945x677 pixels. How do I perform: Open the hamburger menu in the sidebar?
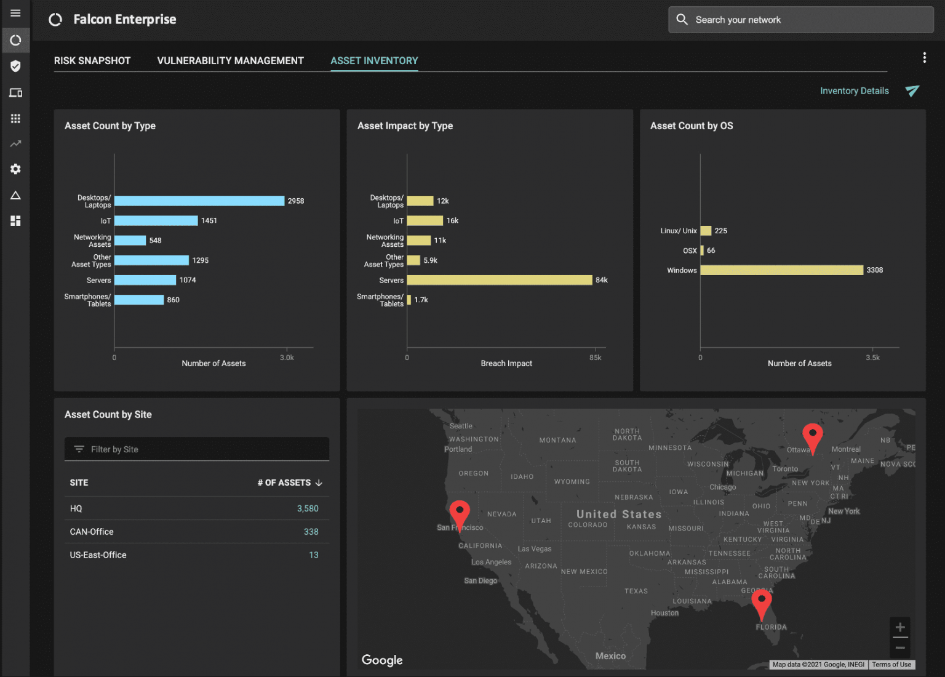15,14
